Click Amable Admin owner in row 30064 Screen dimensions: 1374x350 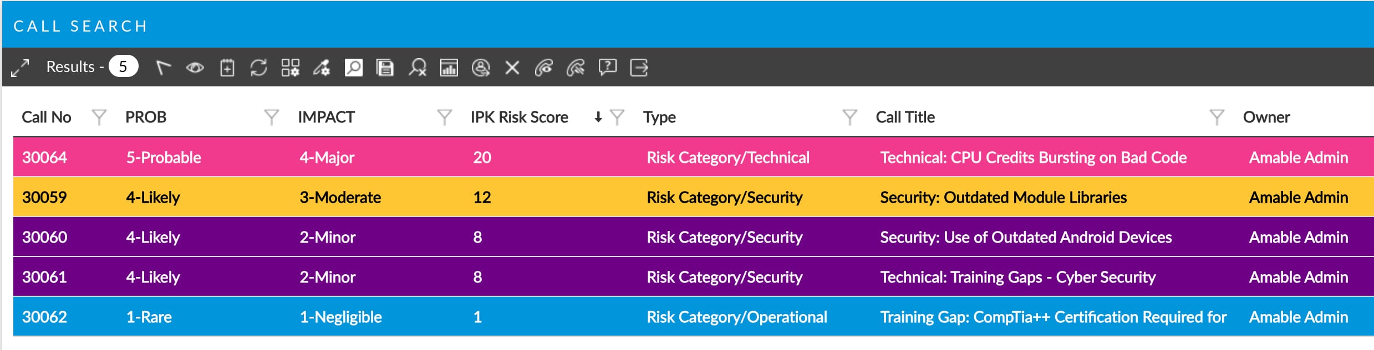point(1298,157)
